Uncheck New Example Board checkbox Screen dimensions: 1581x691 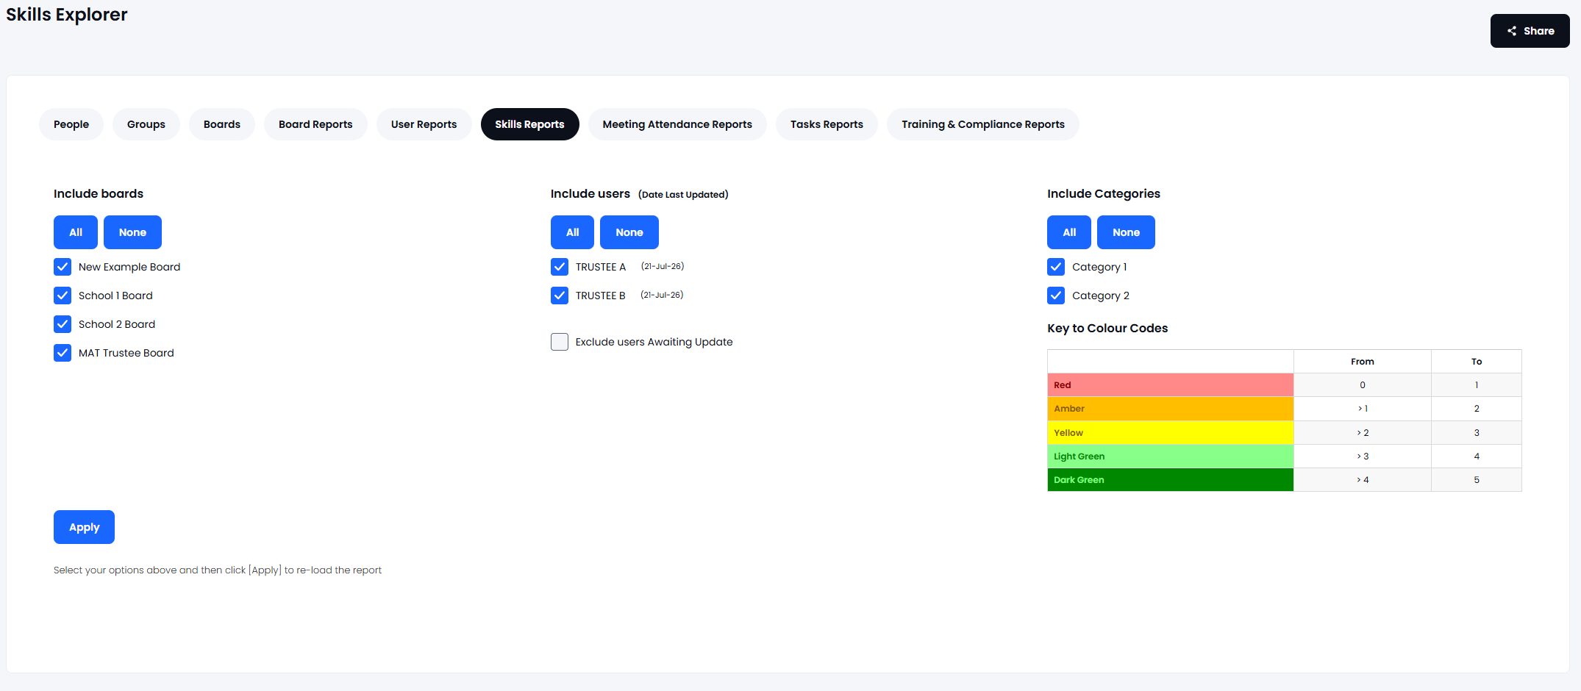63,267
